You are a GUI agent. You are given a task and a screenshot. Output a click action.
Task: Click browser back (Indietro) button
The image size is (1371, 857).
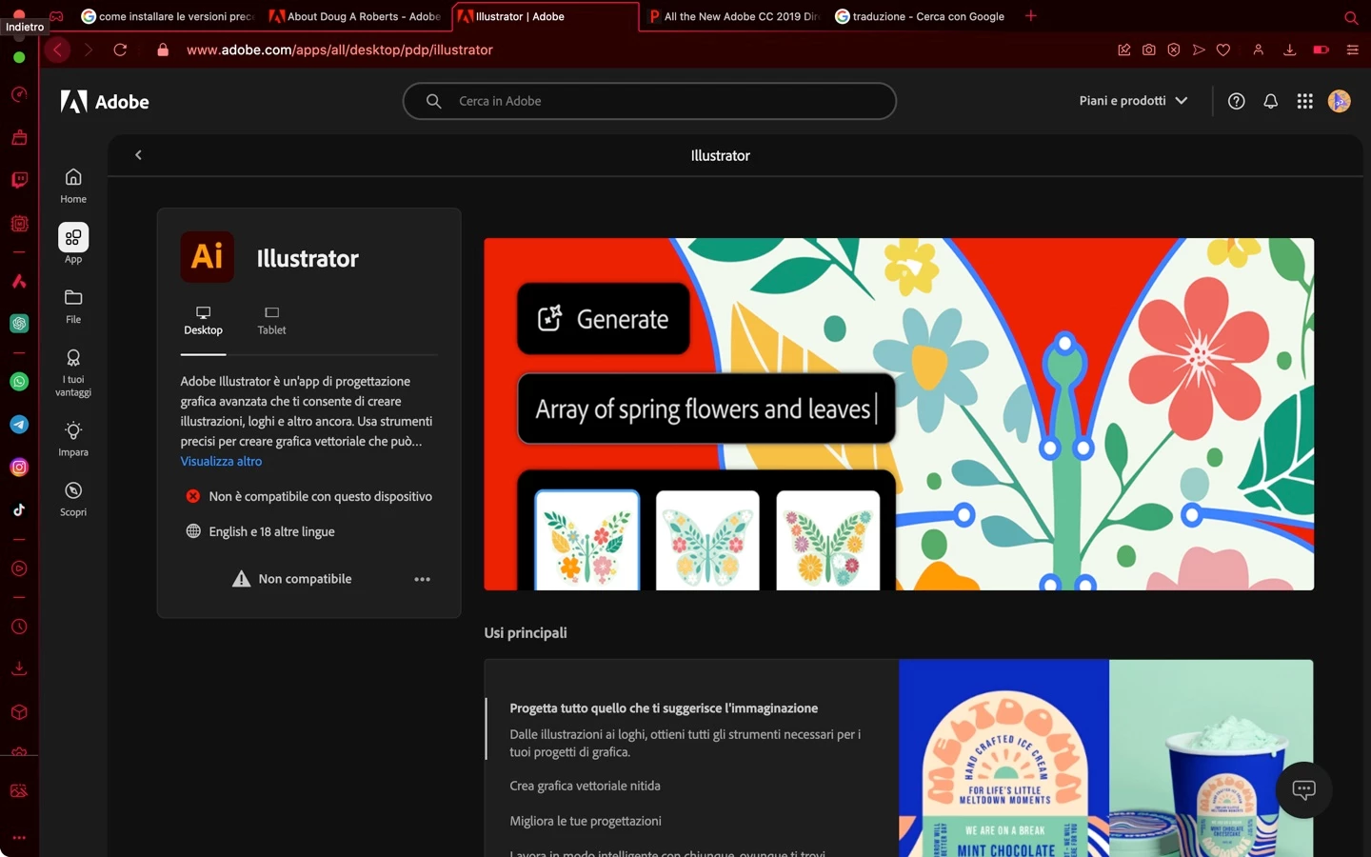[x=57, y=50]
